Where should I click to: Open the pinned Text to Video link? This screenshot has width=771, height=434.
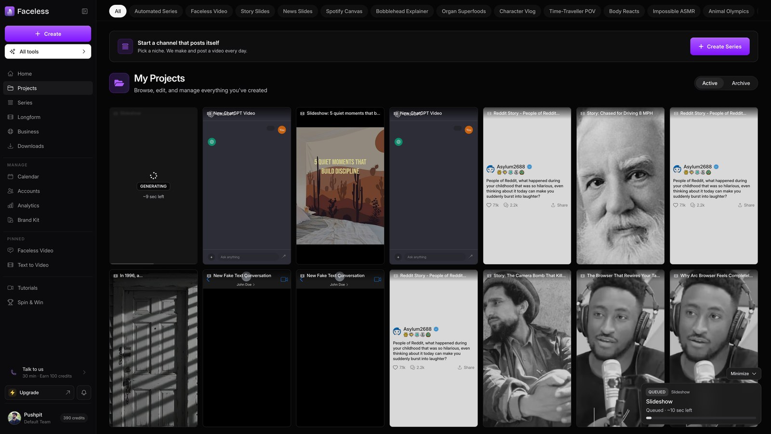coord(33,265)
